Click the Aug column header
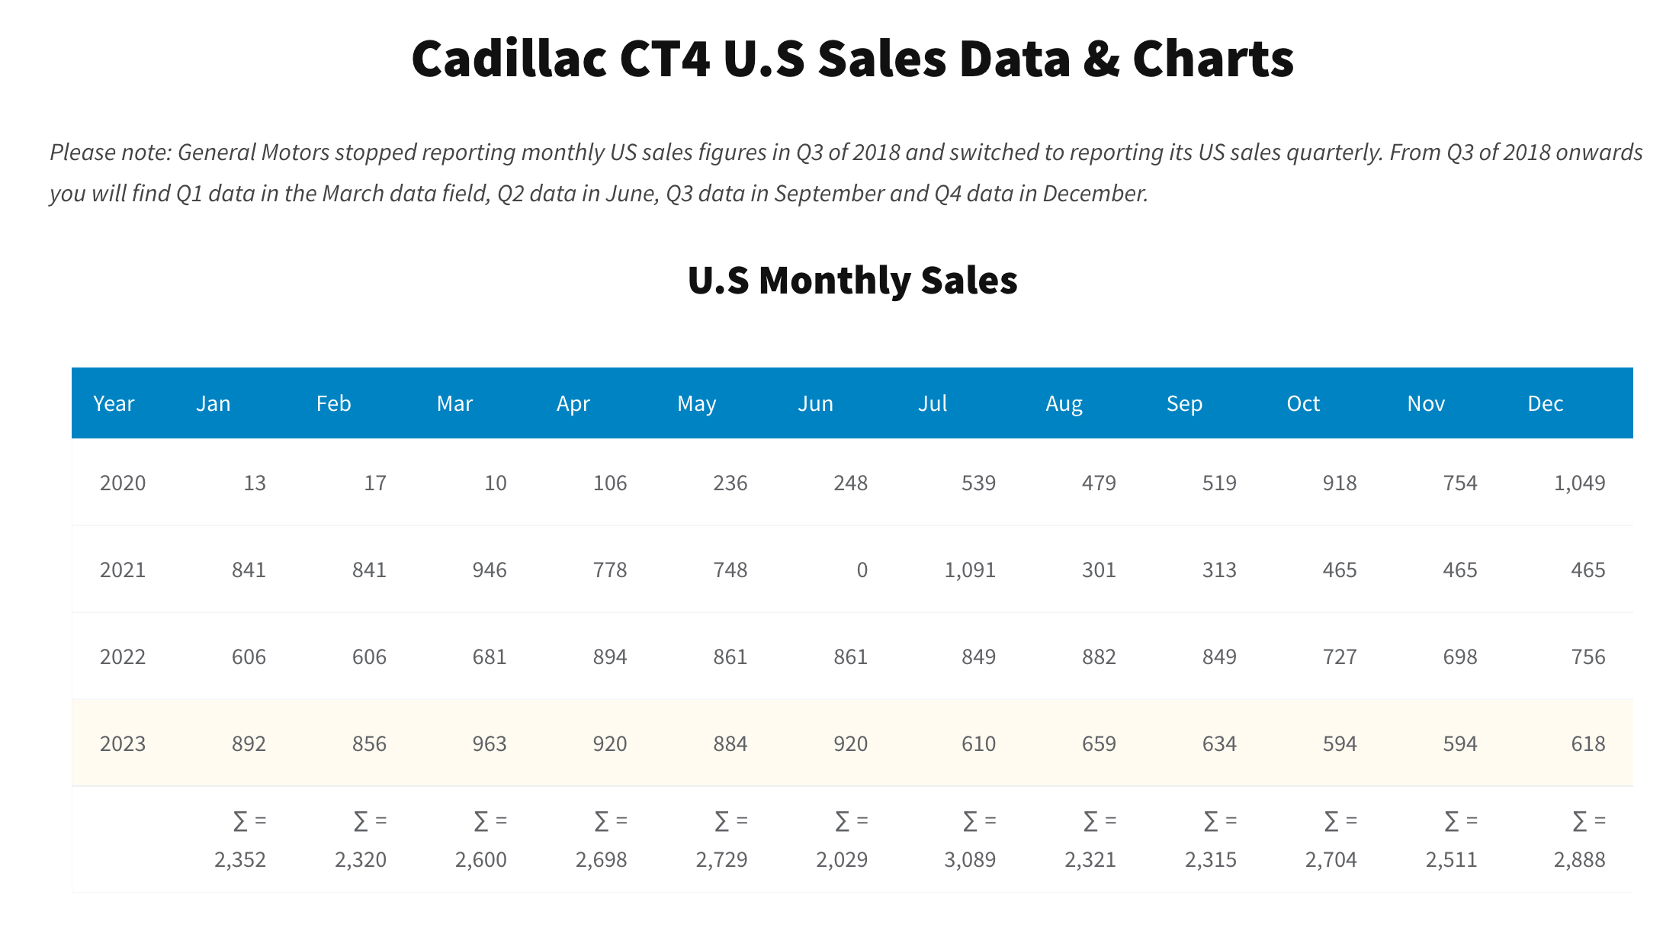This screenshot has height=950, width=1679. (1064, 403)
